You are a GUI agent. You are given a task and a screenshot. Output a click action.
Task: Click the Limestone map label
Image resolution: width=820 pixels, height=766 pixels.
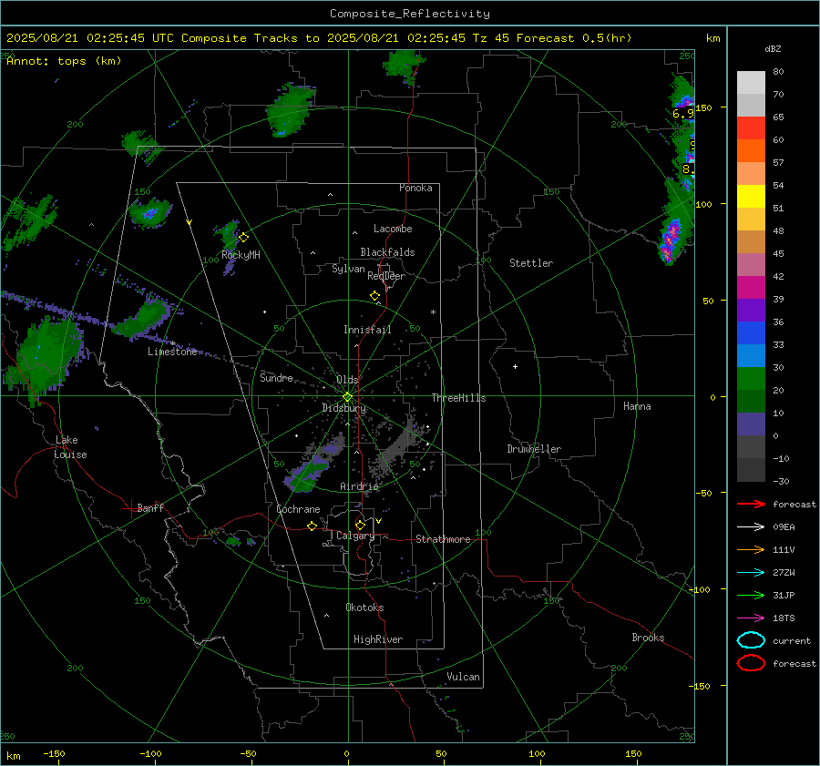(x=172, y=352)
